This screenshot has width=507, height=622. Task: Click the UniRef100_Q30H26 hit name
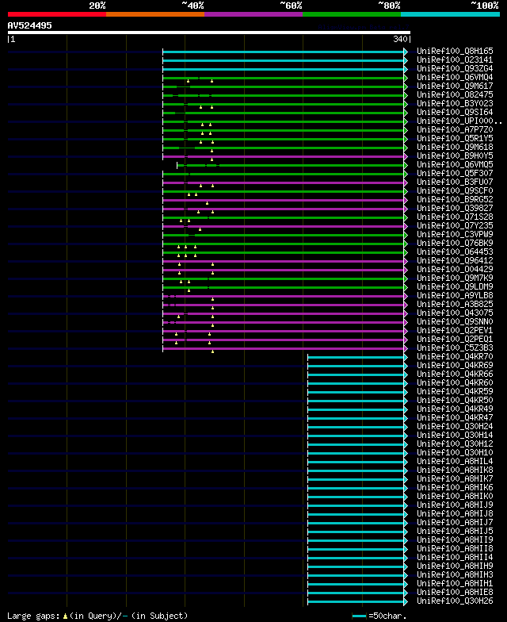point(455,601)
